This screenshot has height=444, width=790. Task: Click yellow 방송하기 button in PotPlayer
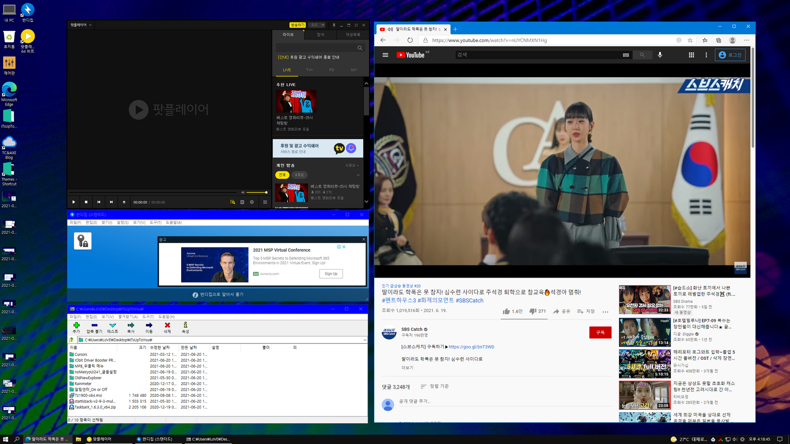(x=298, y=25)
